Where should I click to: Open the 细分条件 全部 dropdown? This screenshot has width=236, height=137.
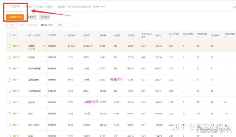click(67, 25)
